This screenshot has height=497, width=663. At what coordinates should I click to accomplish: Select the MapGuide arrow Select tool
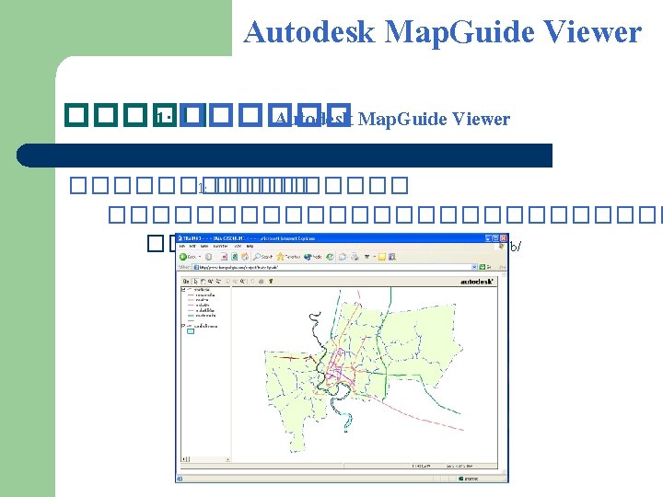click(x=196, y=282)
